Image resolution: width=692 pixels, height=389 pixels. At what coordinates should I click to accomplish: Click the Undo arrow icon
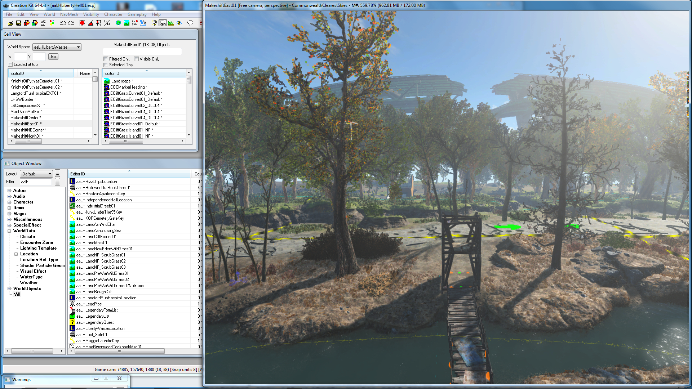(x=63, y=23)
